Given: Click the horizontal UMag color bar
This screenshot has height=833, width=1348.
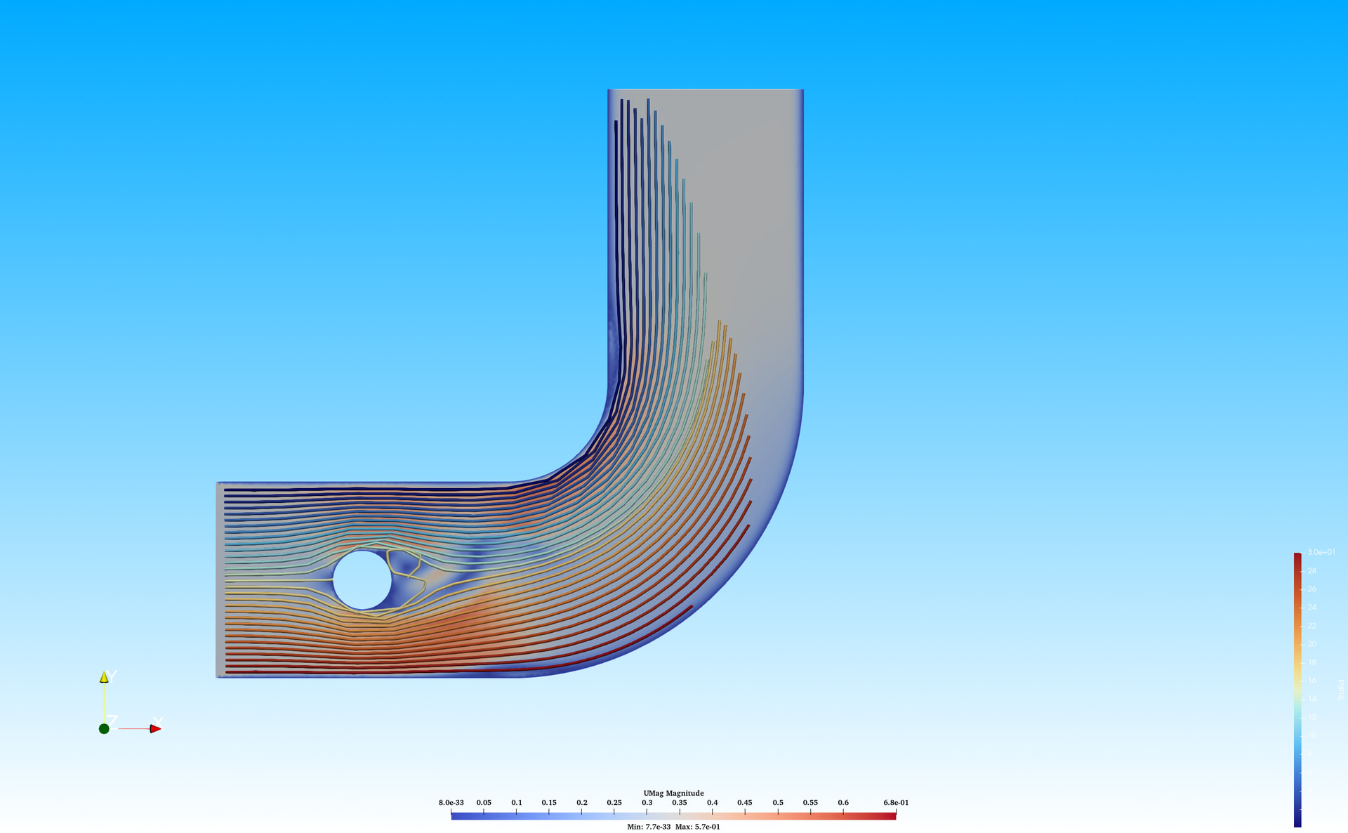Looking at the screenshot, I should coord(673,815).
